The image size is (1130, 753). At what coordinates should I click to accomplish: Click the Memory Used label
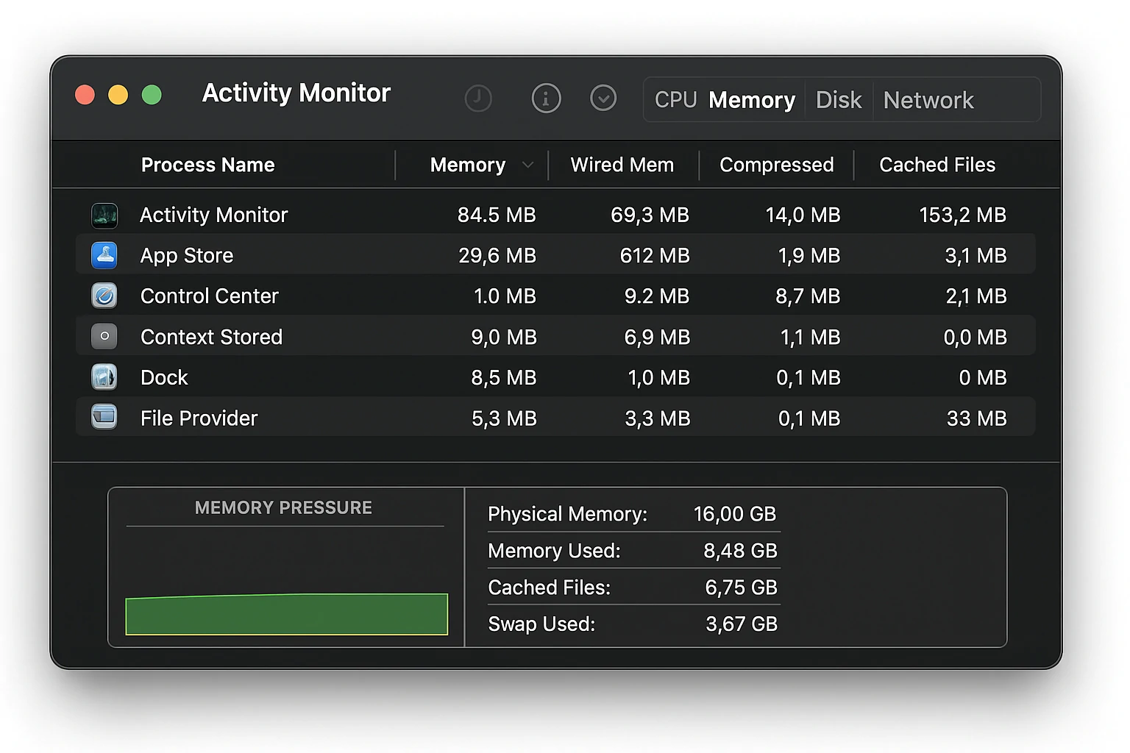pos(555,550)
